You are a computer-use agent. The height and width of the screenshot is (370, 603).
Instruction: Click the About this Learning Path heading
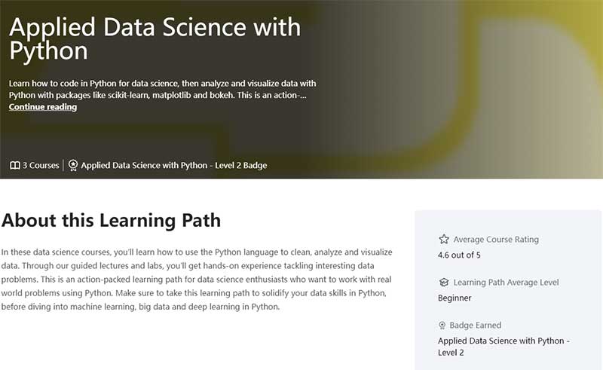tap(112, 221)
